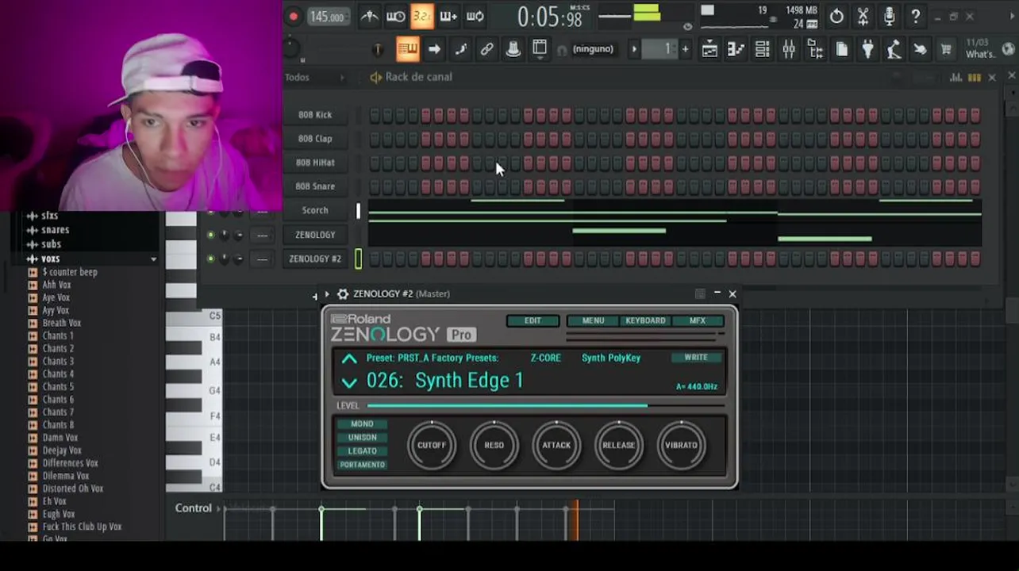Toggle wait for input before recording
Screen dimensions: 1019x571
[x=395, y=16]
